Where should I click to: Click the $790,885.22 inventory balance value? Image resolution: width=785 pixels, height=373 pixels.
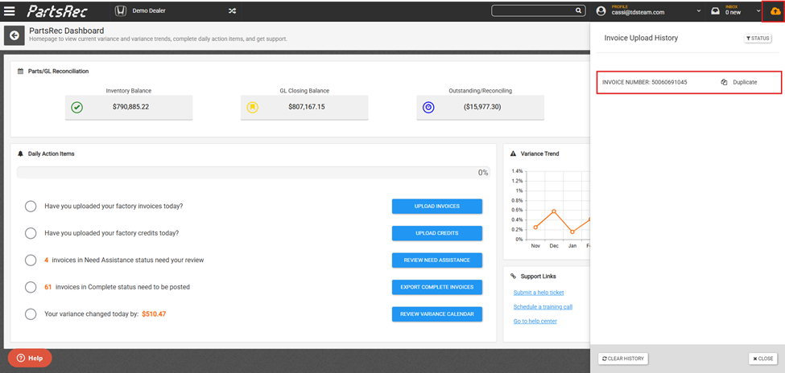130,107
